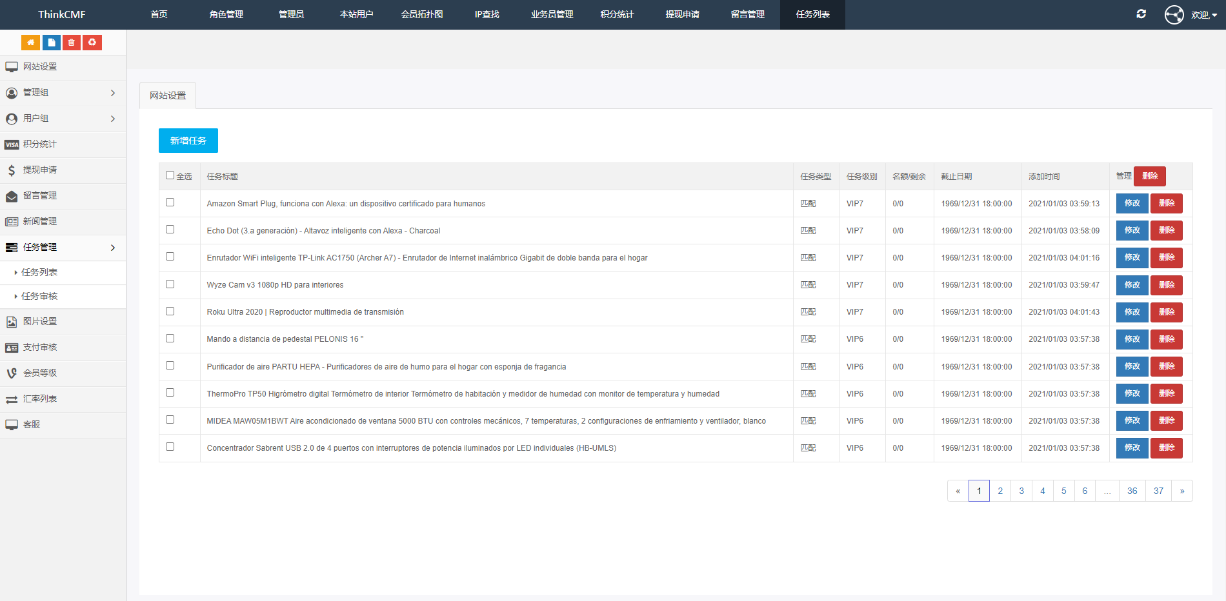Screen dimensions: 1226x601
Task: Check the ThermoPro TP50 row checkbox
Action: (x=170, y=393)
